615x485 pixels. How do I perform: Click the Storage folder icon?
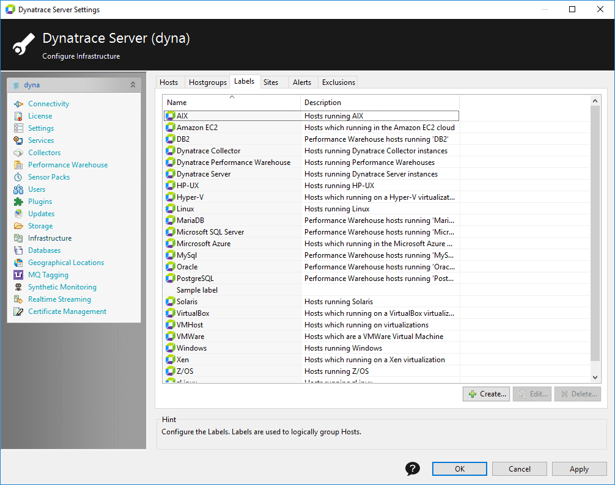[x=18, y=226]
